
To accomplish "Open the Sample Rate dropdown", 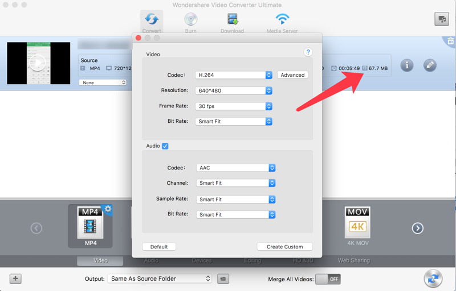I will (x=235, y=199).
